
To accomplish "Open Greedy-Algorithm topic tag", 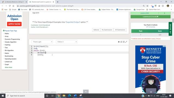I will [11, 42].
